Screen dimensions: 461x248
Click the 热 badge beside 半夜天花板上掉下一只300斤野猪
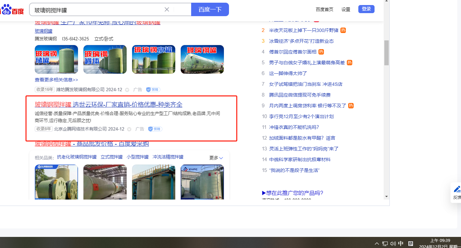(x=343, y=30)
